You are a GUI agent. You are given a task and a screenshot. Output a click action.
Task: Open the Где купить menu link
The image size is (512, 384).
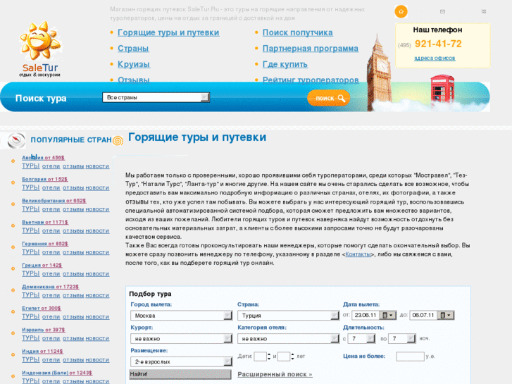(285, 64)
